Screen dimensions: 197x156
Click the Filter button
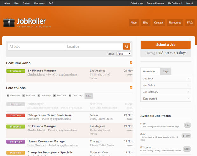pos(89,96)
